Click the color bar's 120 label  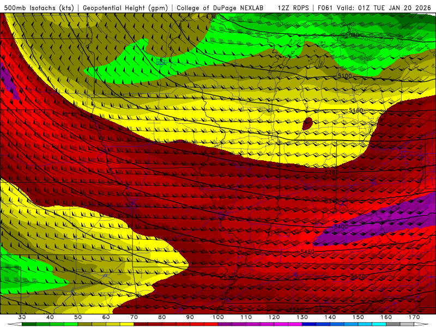[x=274, y=317]
